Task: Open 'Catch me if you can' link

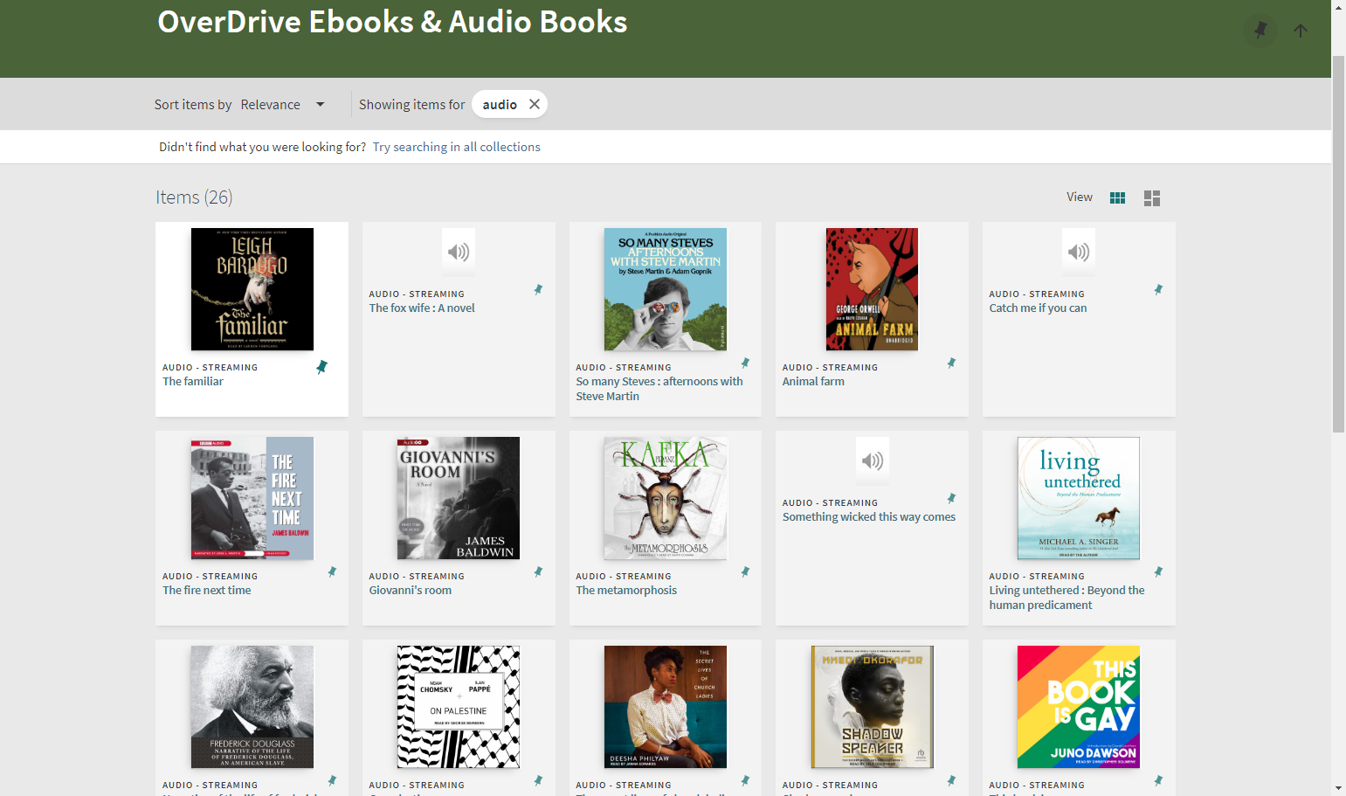Action: coord(1038,308)
